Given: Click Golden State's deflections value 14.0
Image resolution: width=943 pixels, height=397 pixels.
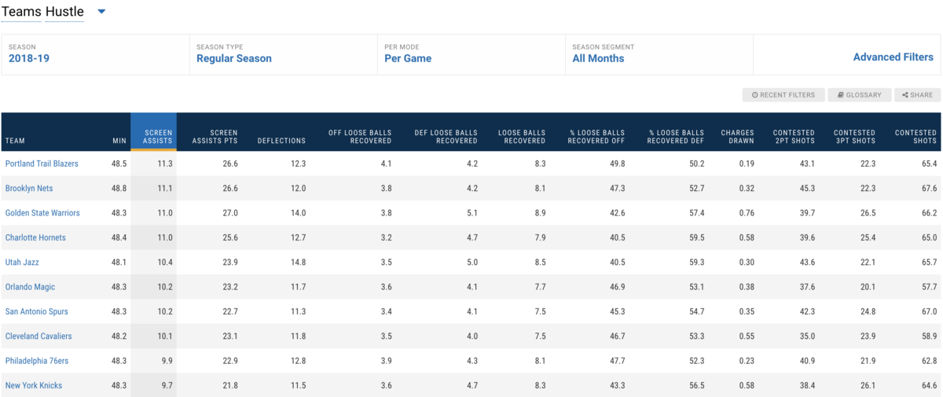Looking at the screenshot, I should pyautogui.click(x=298, y=213).
